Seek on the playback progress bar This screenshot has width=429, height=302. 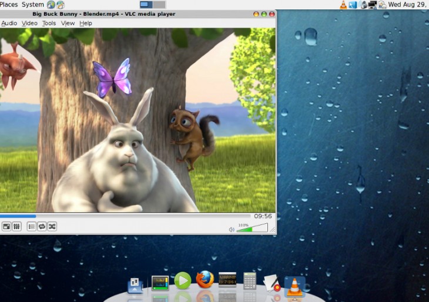[x=125, y=216]
